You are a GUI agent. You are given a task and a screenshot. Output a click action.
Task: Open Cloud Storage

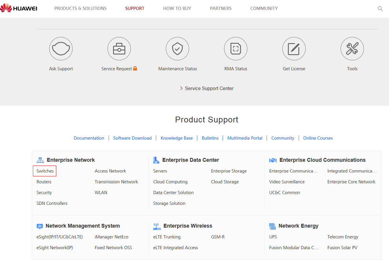[225, 182]
